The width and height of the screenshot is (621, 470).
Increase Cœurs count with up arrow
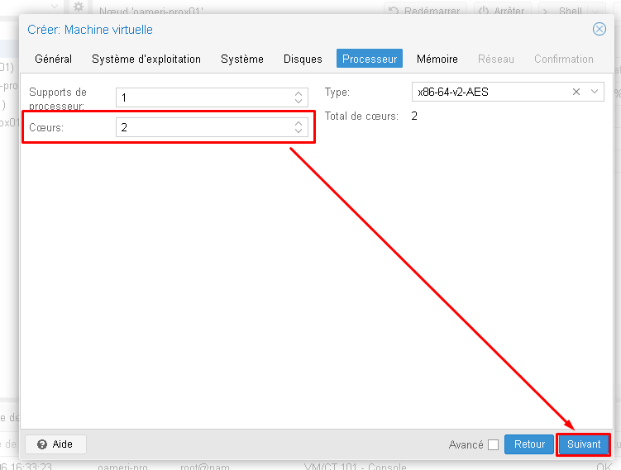299,124
